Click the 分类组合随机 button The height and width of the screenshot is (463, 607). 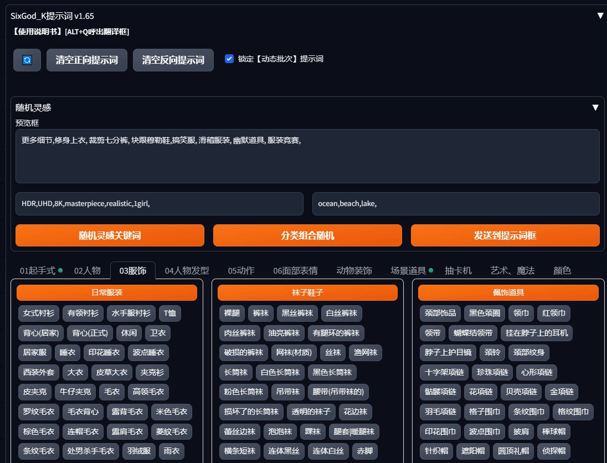point(307,235)
